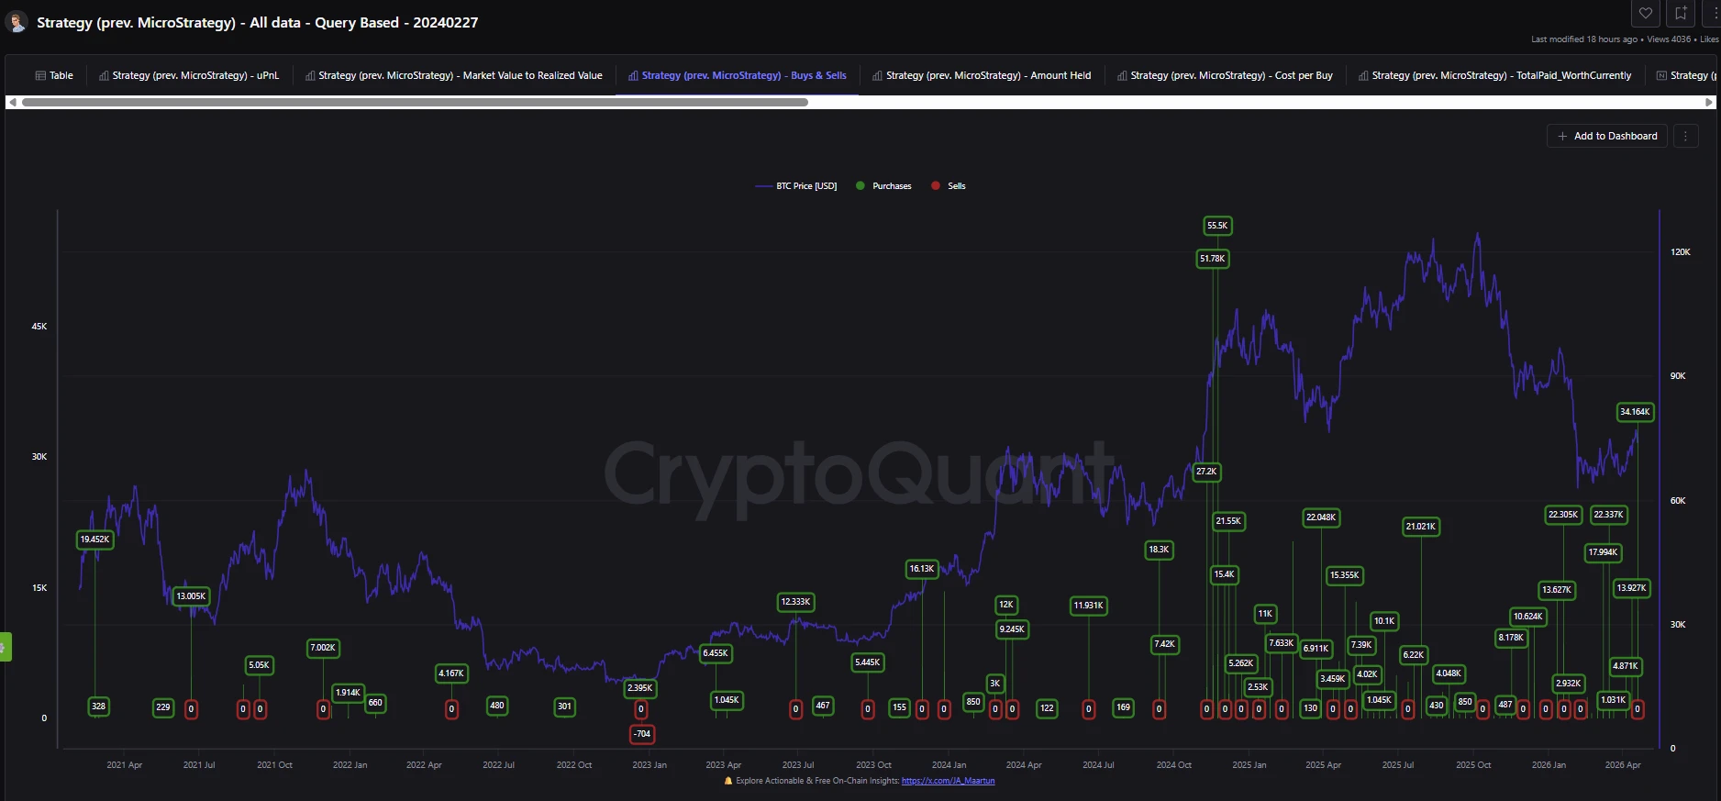Click the 15.355K purchase label
The image size is (1721, 801).
[1345, 575]
